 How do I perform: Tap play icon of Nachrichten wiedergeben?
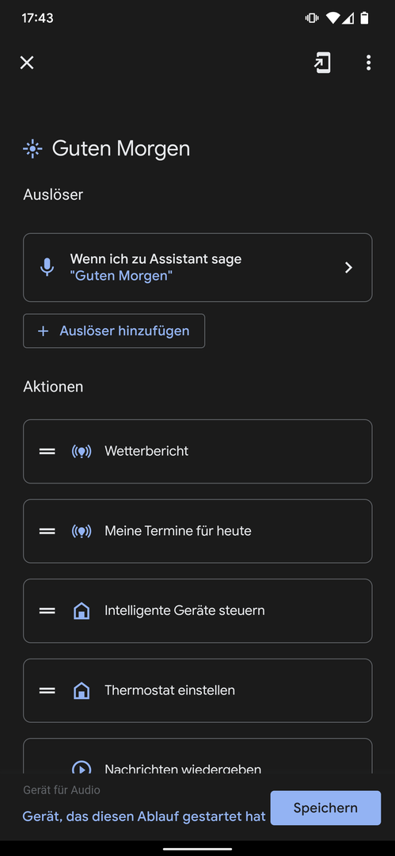click(x=82, y=767)
